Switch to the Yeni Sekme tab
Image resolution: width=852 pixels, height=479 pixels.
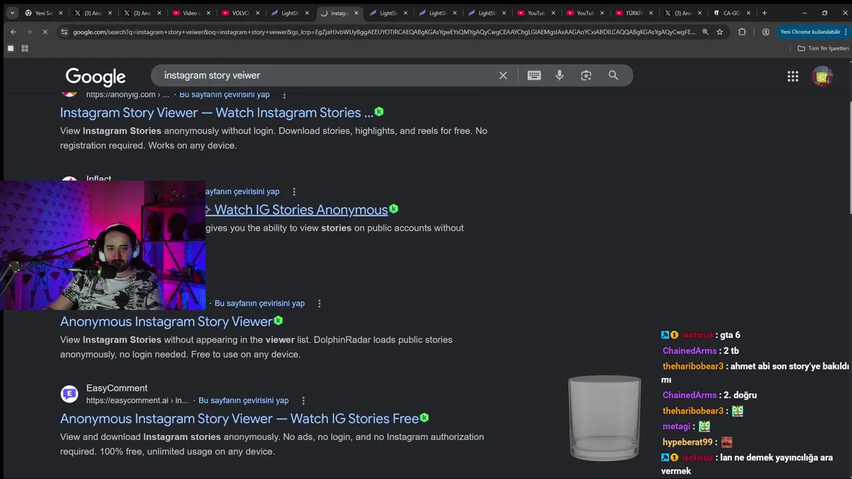pyautogui.click(x=44, y=13)
